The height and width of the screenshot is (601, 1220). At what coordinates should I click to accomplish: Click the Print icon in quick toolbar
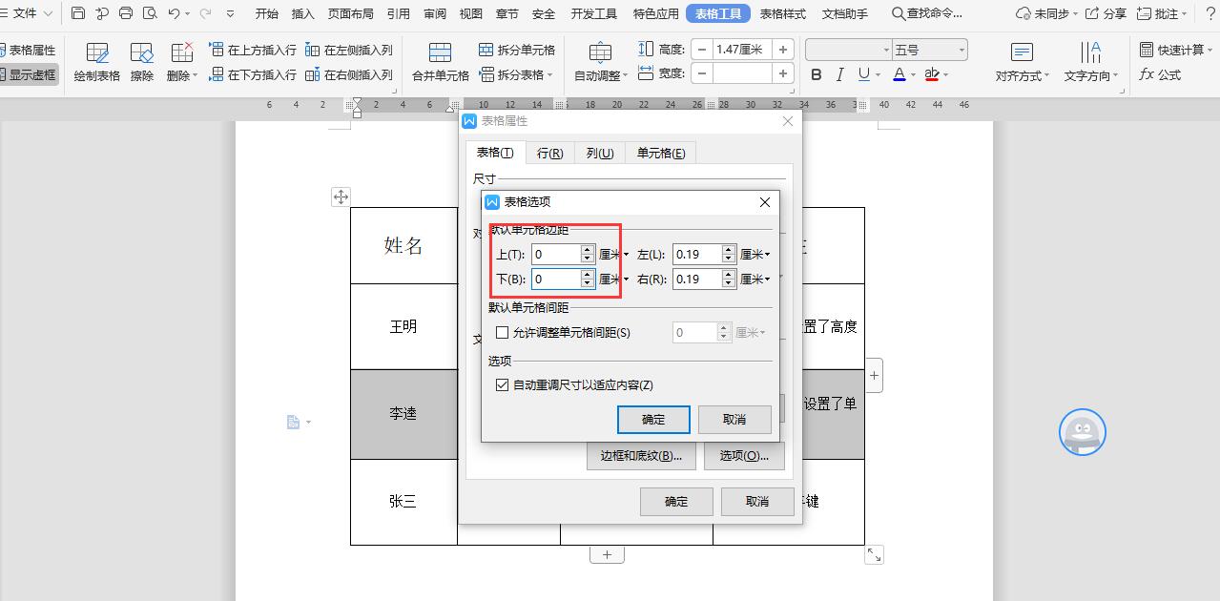126,13
